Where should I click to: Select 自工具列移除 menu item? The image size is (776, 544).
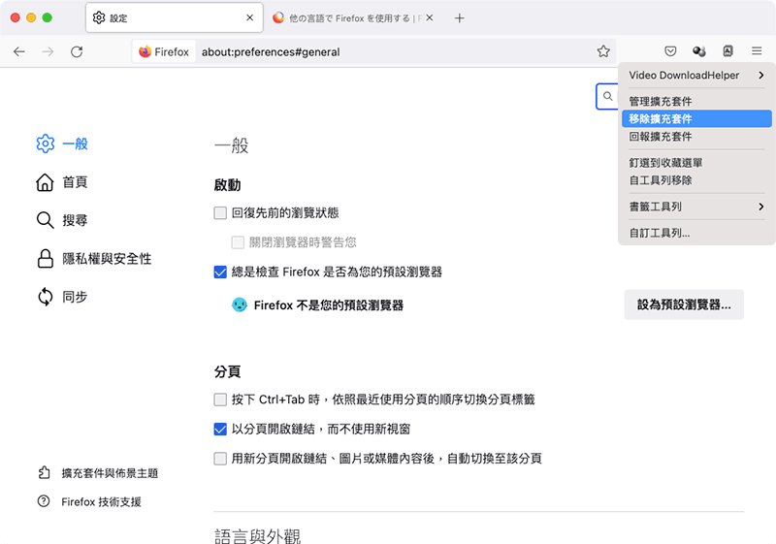[696, 180]
